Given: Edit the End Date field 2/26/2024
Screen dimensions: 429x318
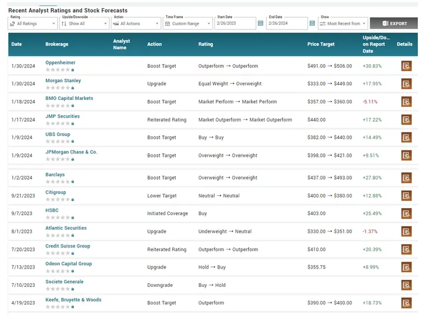Looking at the screenshot, I should point(287,24).
